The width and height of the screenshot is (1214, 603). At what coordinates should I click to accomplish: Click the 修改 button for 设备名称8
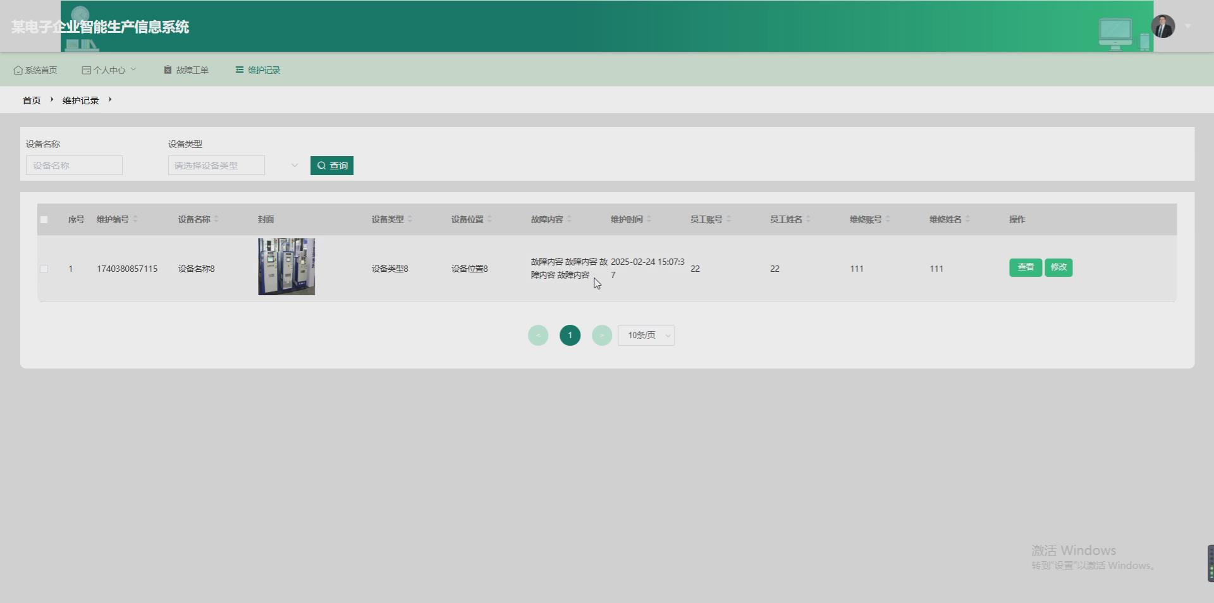1058,267
